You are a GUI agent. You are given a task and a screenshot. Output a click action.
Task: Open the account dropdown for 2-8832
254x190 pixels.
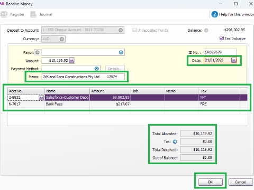[41, 98]
